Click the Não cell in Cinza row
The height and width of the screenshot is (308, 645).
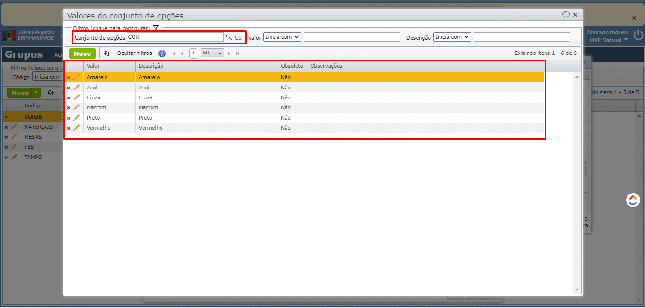[292, 97]
